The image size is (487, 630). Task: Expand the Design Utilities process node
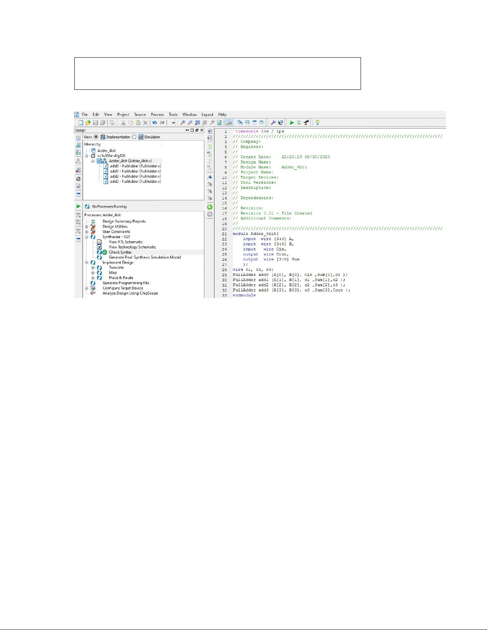(x=87, y=227)
